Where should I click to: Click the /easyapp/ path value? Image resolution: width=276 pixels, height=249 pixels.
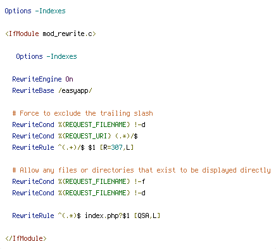(75, 90)
